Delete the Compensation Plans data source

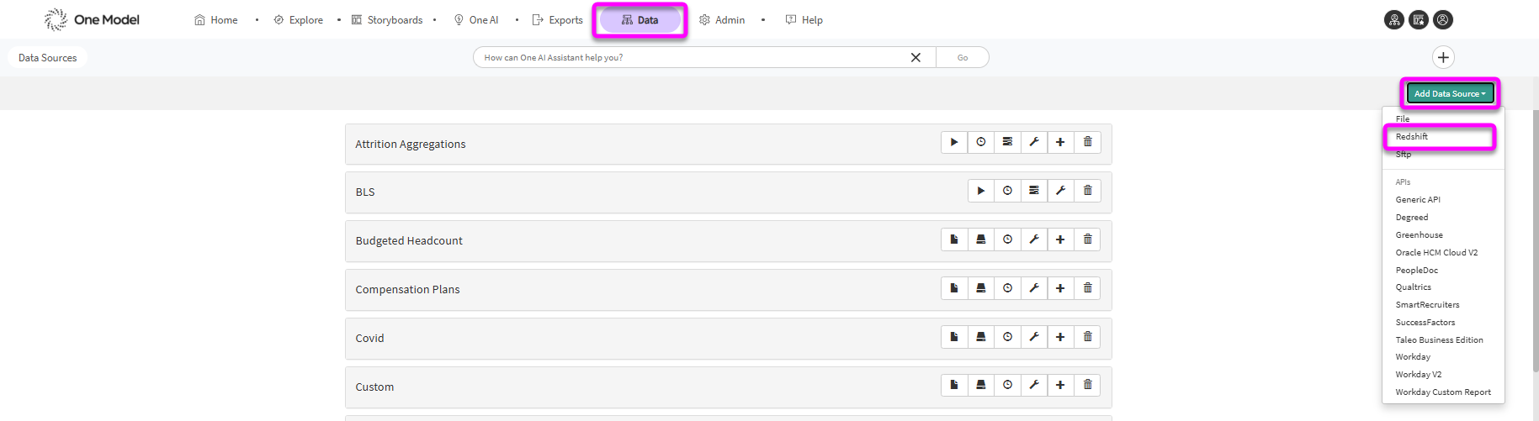point(1087,288)
